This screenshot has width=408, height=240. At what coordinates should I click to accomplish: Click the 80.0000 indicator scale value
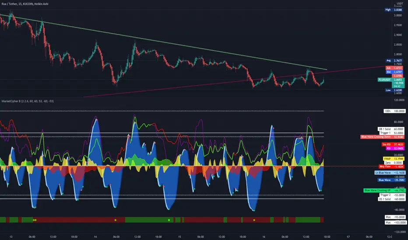point(399,122)
